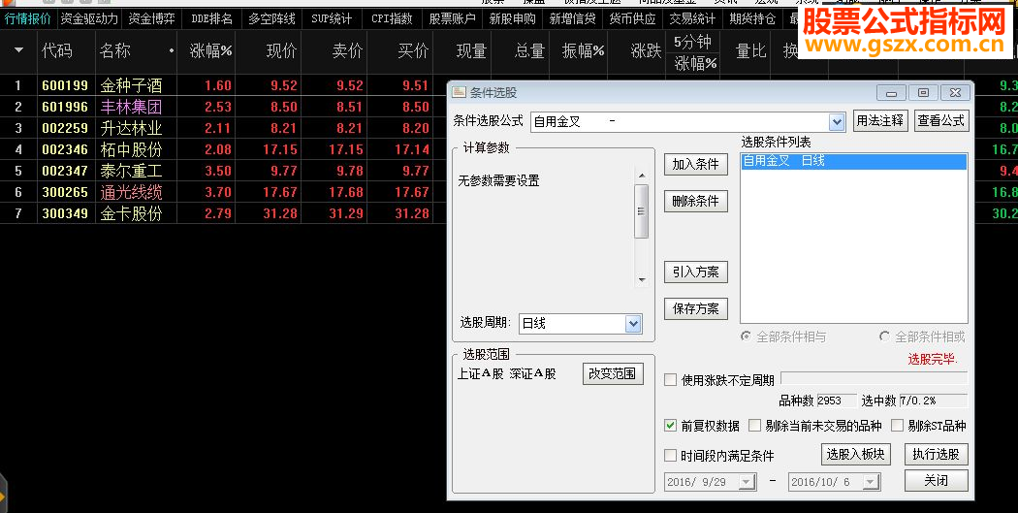
Task: Sort by the 涨幅% column header
Action: [x=210, y=50]
